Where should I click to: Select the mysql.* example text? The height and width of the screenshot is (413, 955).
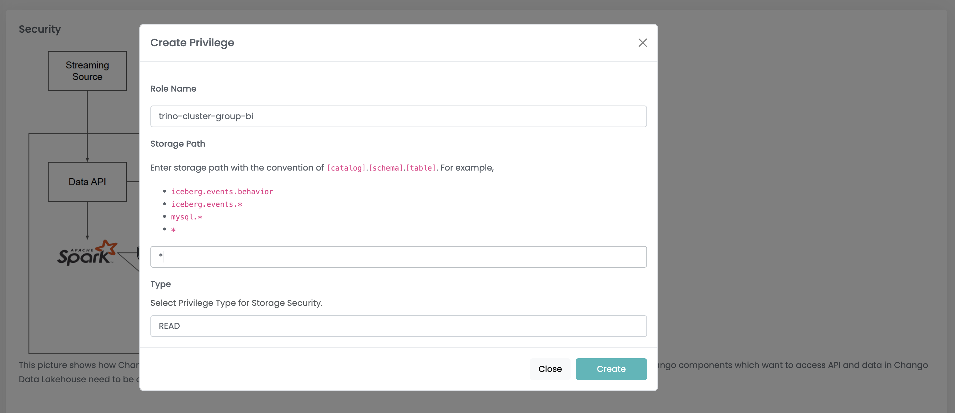[186, 217]
